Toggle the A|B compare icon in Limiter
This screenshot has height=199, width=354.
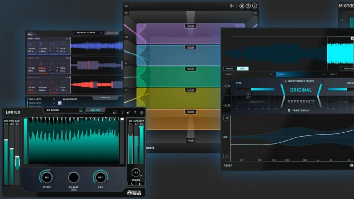pos(115,112)
